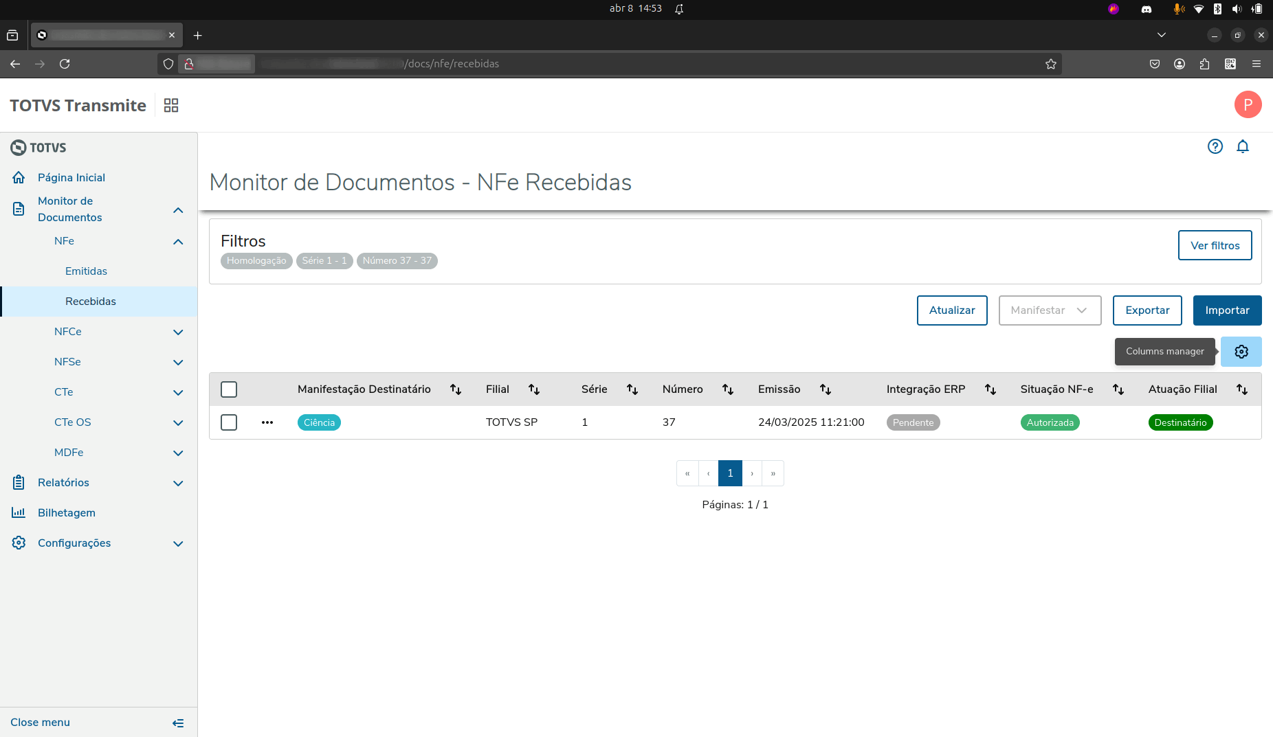
Task: Open the notifications bell in the page header
Action: point(1243,146)
